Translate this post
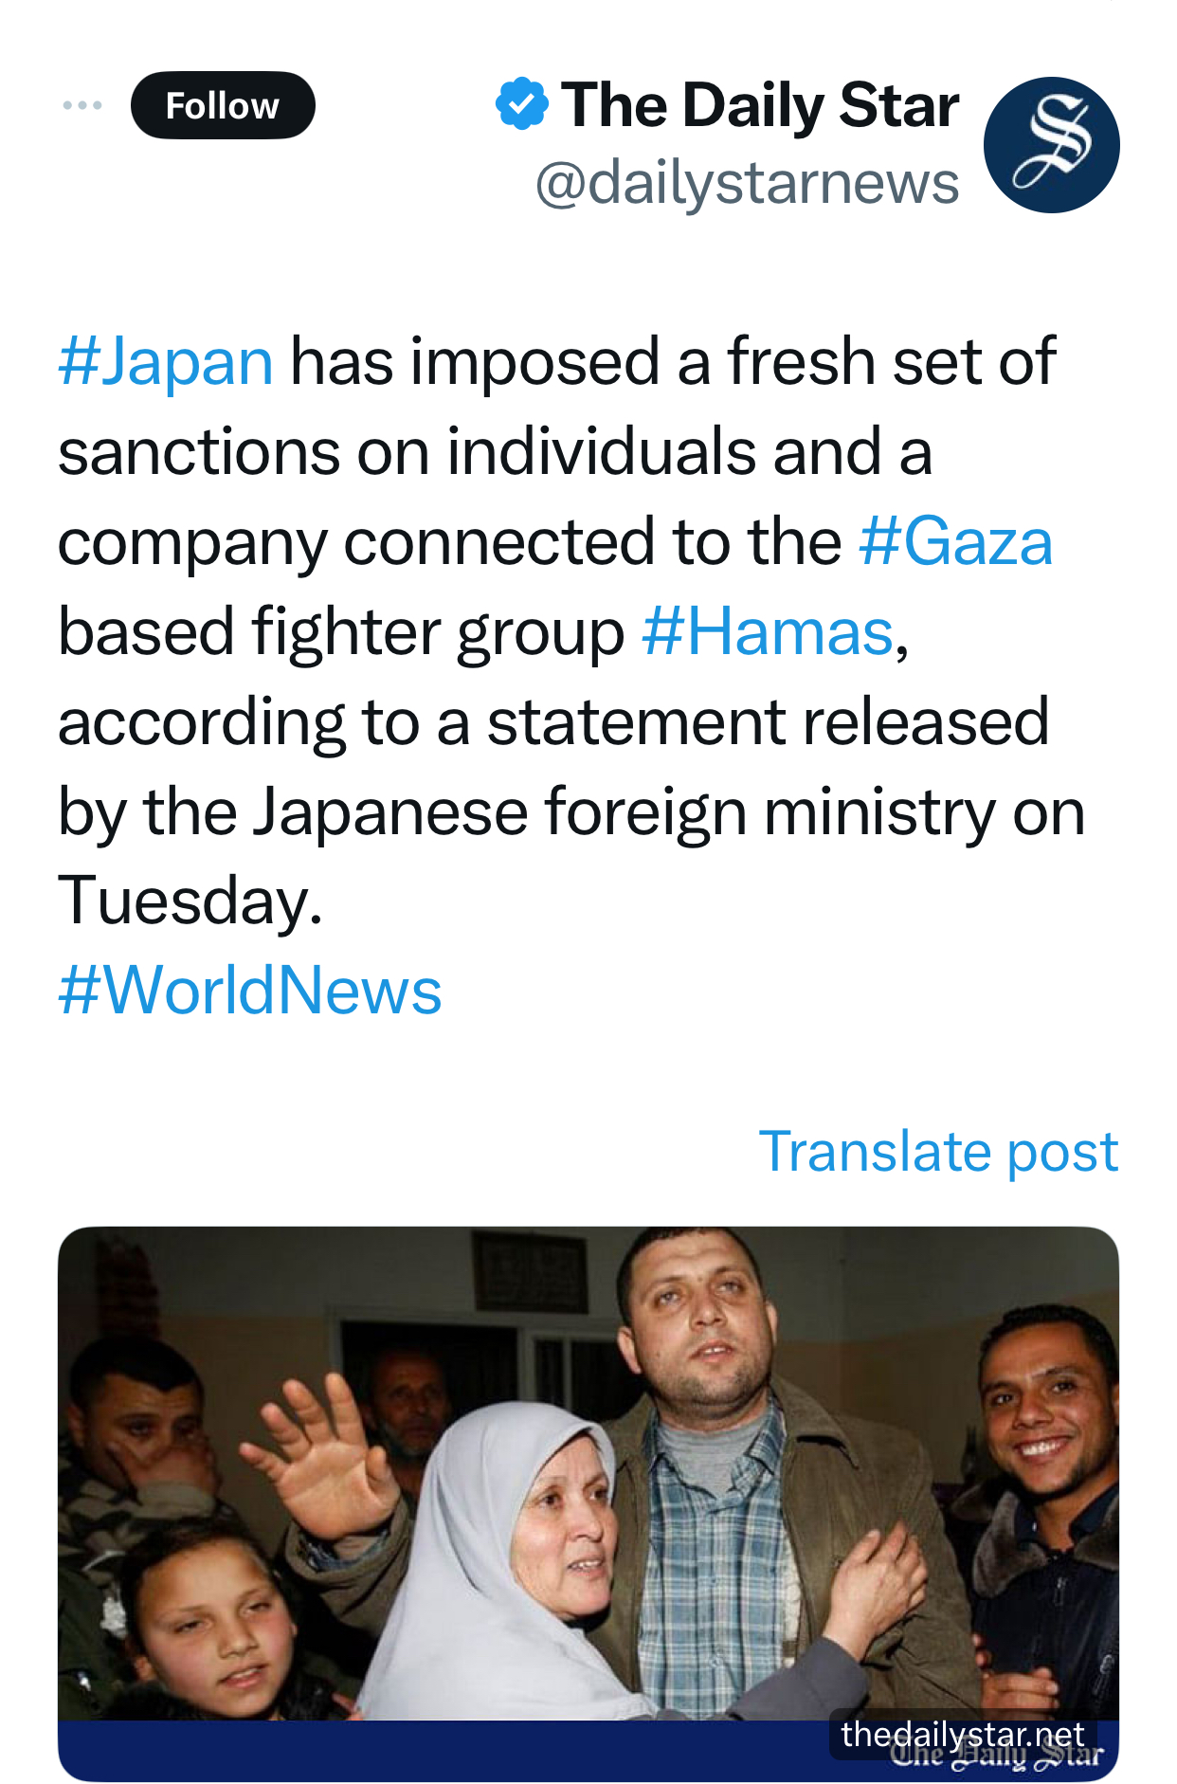Viewport: 1177px width, 1784px height. (938, 1151)
